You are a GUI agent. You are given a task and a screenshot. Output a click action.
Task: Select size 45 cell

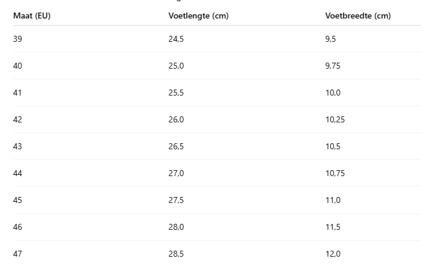coord(17,201)
